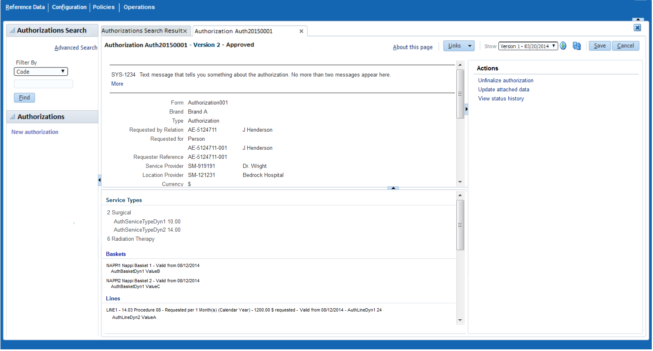The image size is (653, 351).
Task: Open the About this page link
Action: (413, 47)
